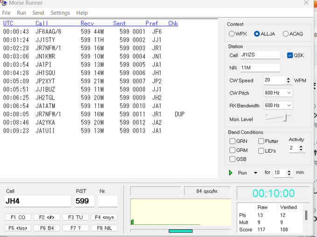
Task: Select the WPX contest radio button
Action: pyautogui.click(x=232, y=34)
